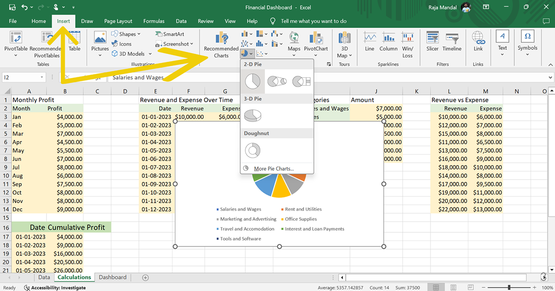Image resolution: width=555 pixels, height=291 pixels.
Task: Click the Tell me search field
Action: (314, 21)
